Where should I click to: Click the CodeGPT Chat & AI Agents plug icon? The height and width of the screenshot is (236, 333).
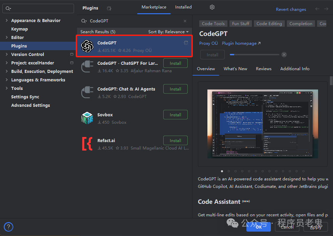pos(87,92)
